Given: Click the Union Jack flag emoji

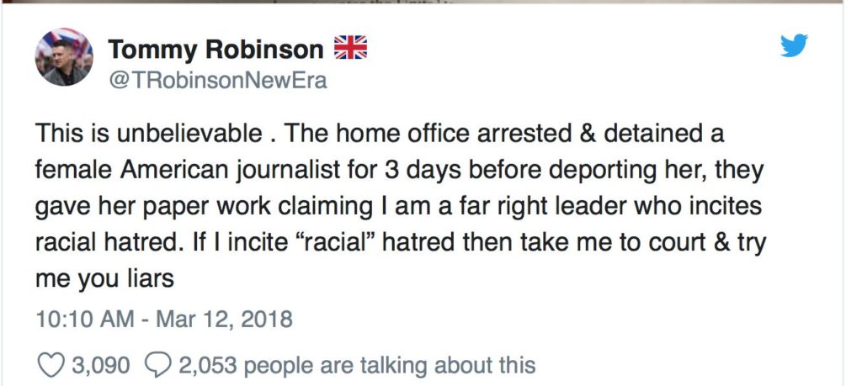Looking at the screenshot, I should tap(351, 50).
